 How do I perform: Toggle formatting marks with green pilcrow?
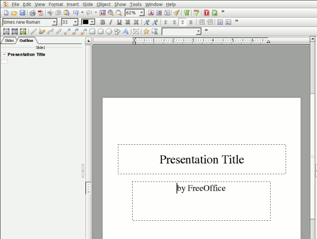coord(187,13)
